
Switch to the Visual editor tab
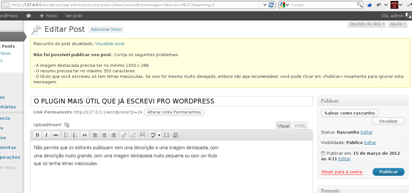(x=284, y=126)
